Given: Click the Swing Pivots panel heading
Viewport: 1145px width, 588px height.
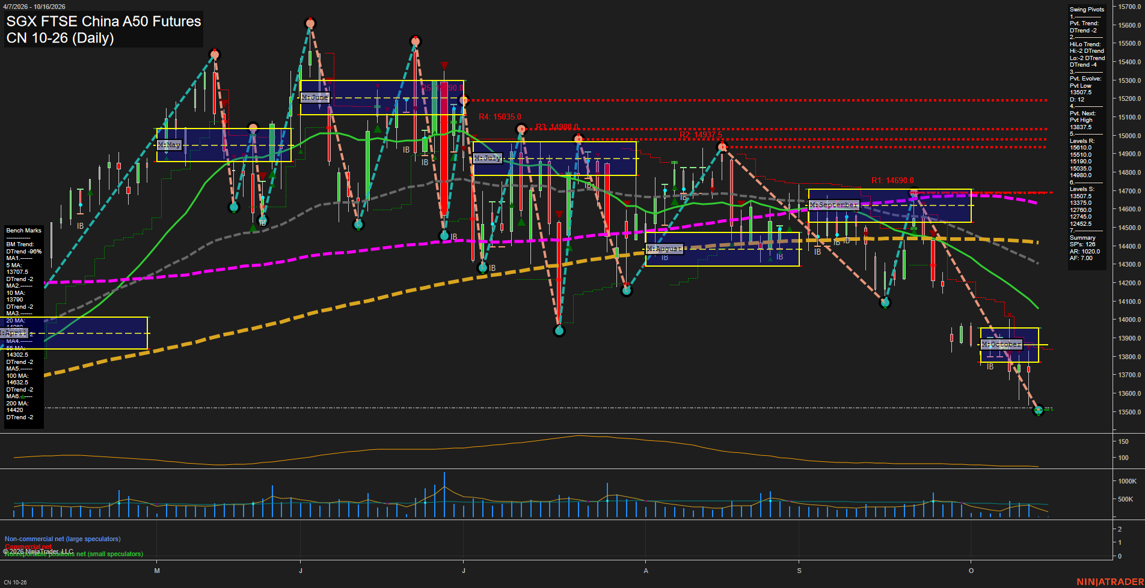Looking at the screenshot, I should [1087, 10].
